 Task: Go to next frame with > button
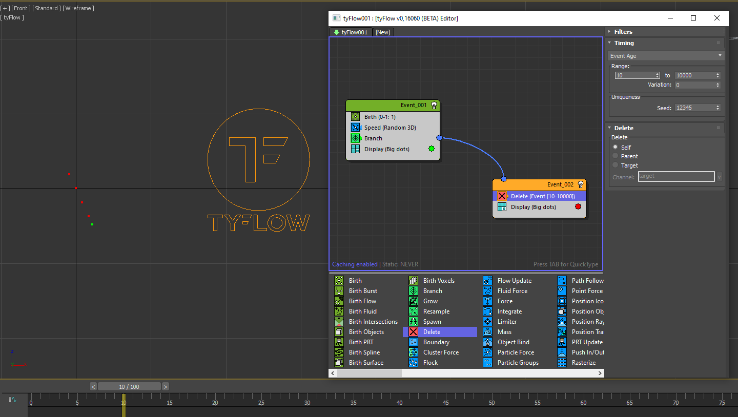click(166, 387)
